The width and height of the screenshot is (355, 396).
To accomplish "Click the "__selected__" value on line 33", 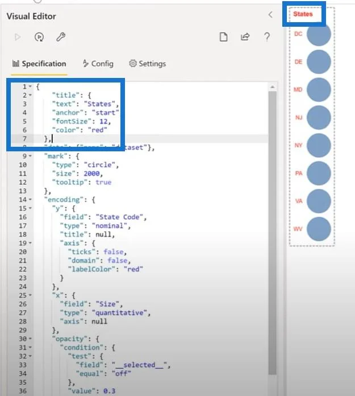I will tap(139, 365).
